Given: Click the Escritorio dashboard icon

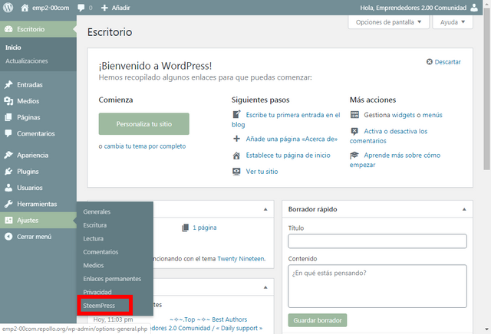Looking at the screenshot, I should point(8,29).
